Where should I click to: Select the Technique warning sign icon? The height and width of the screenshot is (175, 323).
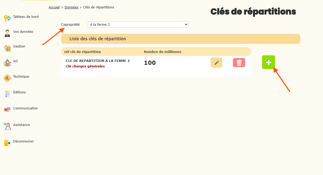7,78
